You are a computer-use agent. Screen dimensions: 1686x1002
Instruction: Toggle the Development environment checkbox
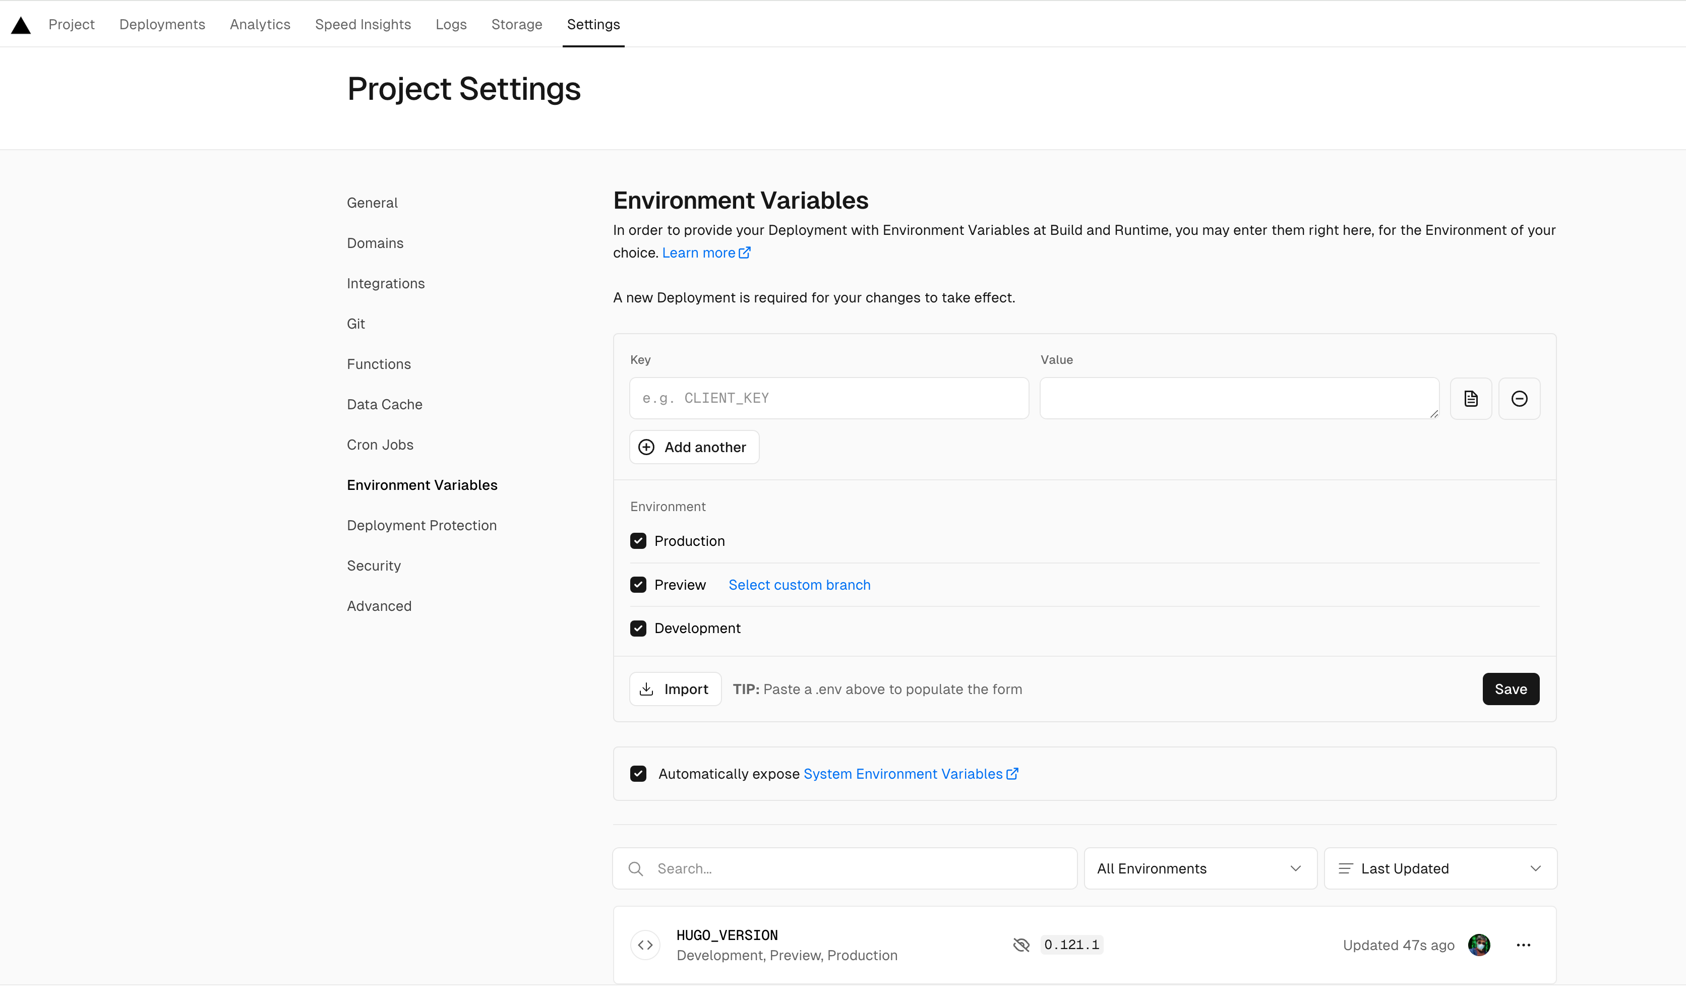click(638, 628)
